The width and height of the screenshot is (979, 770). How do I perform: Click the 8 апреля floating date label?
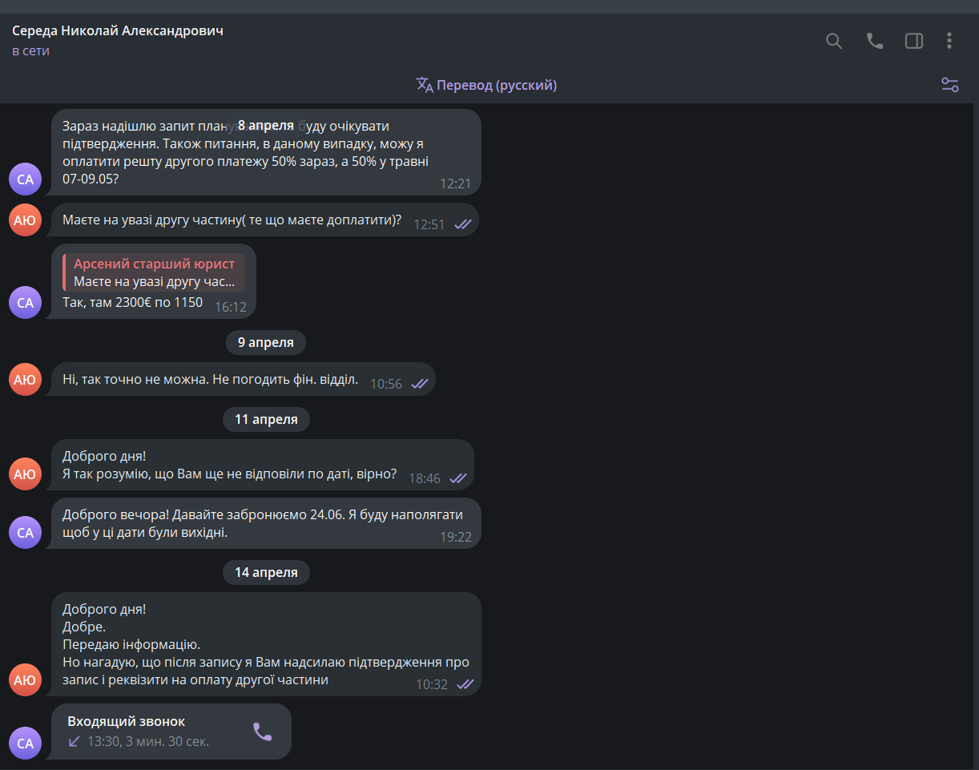(x=265, y=126)
